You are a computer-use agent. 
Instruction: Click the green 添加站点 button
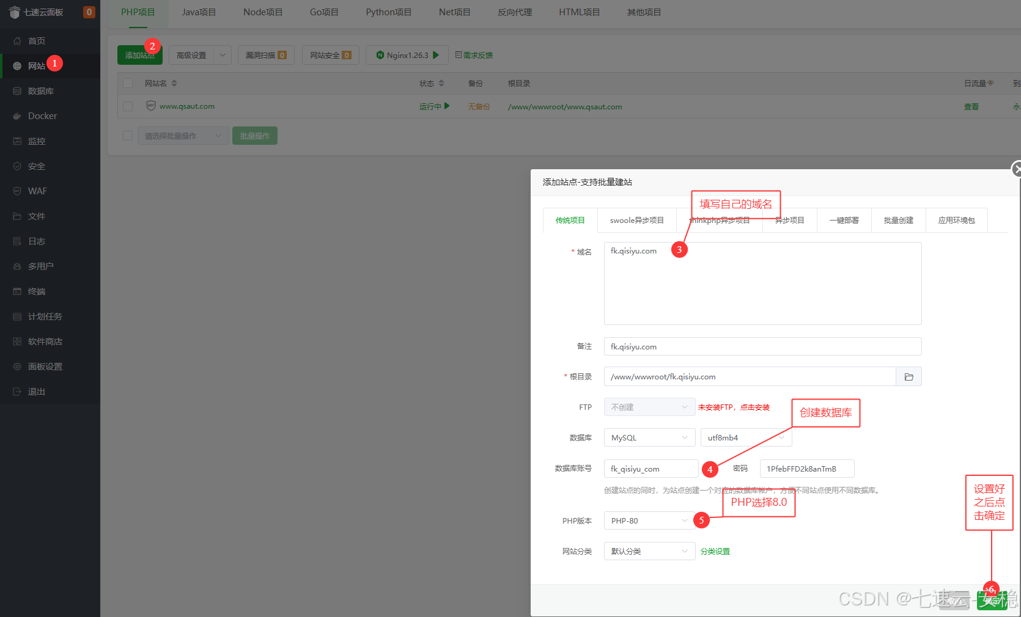tap(140, 55)
